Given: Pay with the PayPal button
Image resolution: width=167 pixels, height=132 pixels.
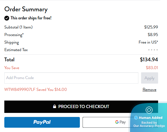Looking at the screenshot, I should click(x=42, y=122).
